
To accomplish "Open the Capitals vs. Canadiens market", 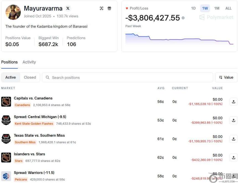I will [33, 98].
